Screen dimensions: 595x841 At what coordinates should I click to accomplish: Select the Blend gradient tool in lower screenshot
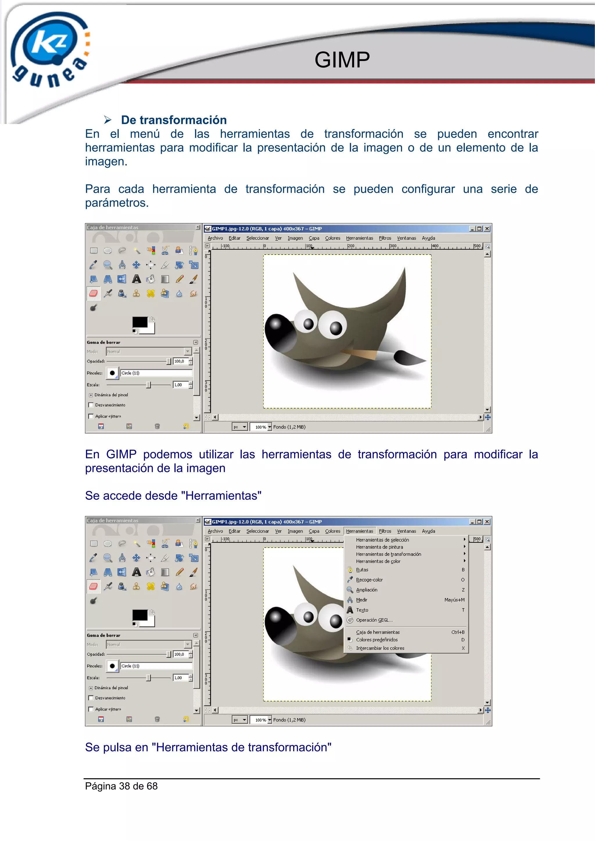pyautogui.click(x=165, y=572)
